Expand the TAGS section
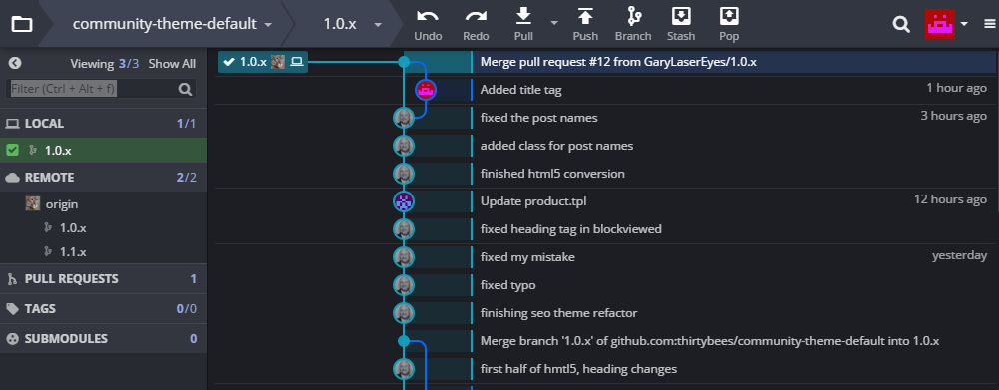This screenshot has width=999, height=390. (x=103, y=308)
